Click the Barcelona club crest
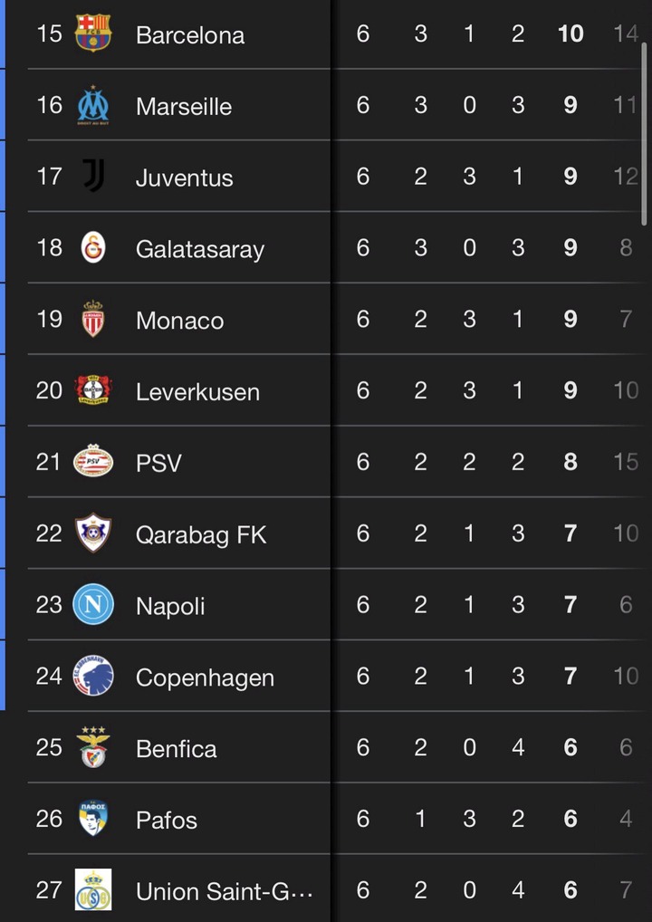Image resolution: width=652 pixels, height=922 pixels. tap(93, 34)
